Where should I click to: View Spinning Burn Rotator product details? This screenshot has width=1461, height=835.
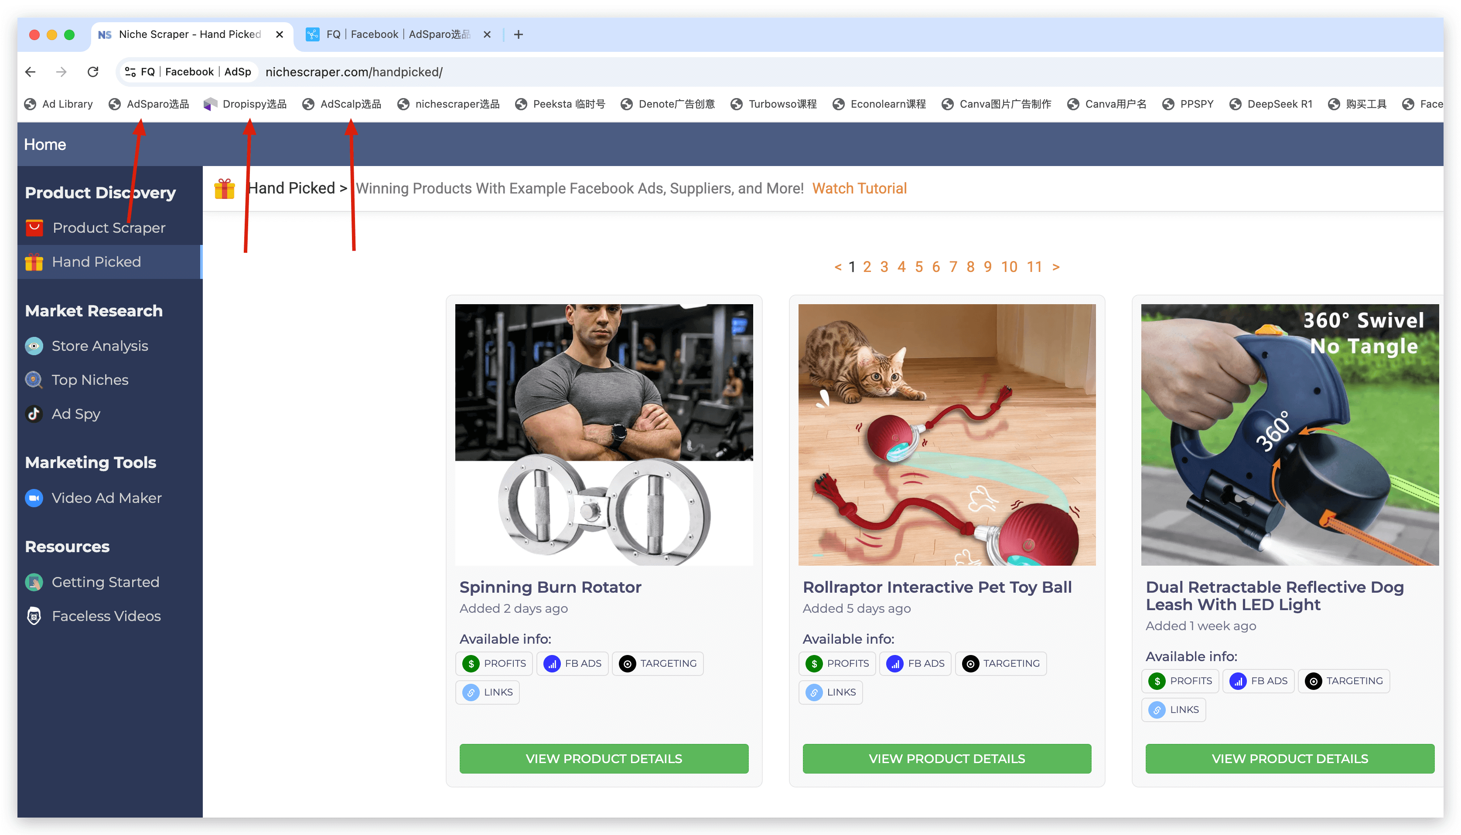coord(604,758)
